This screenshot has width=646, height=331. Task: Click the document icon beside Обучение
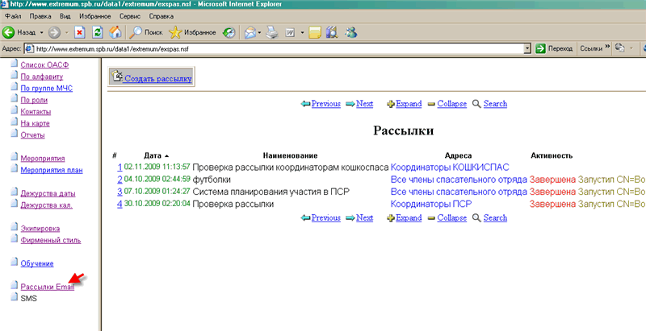point(15,262)
